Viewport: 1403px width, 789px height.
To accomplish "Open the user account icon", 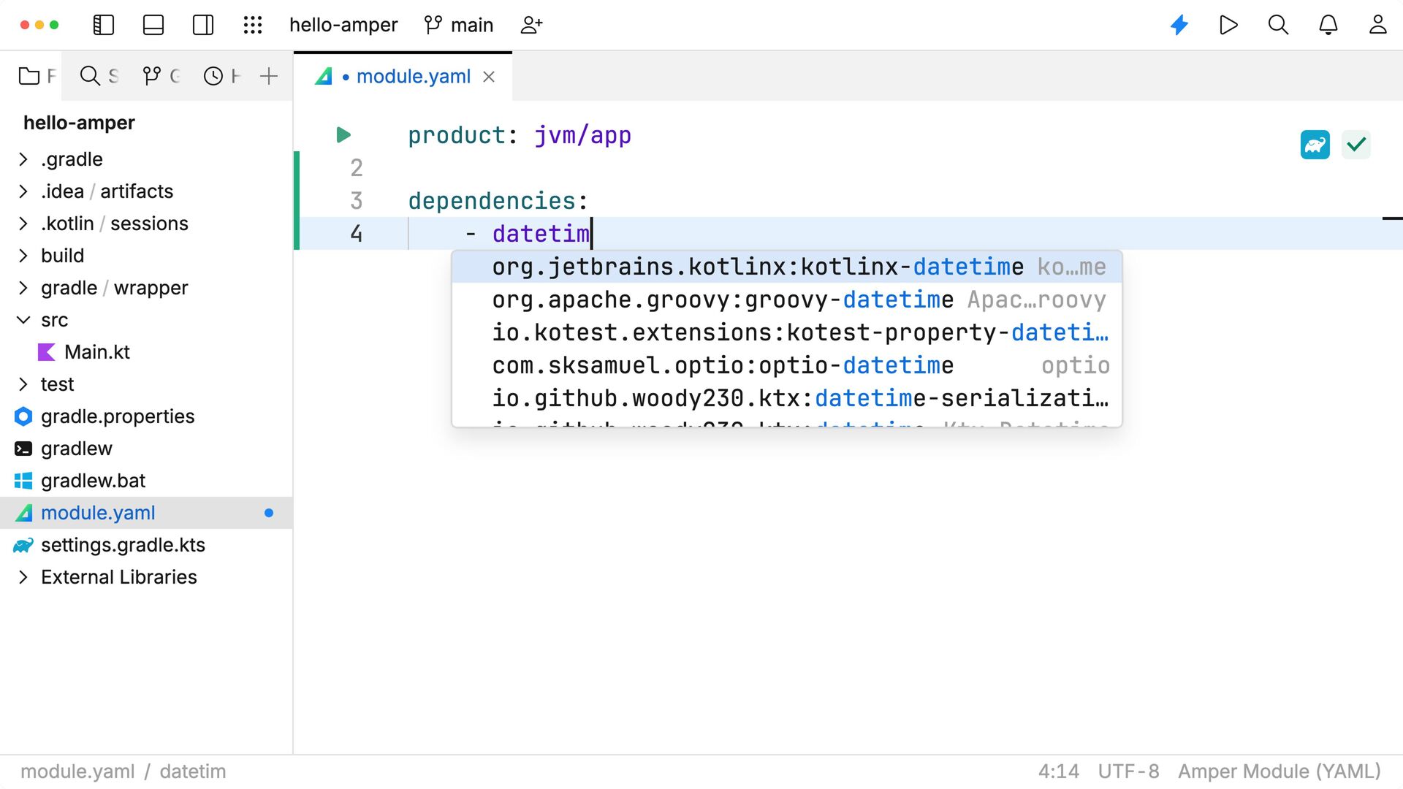I will (x=1377, y=25).
